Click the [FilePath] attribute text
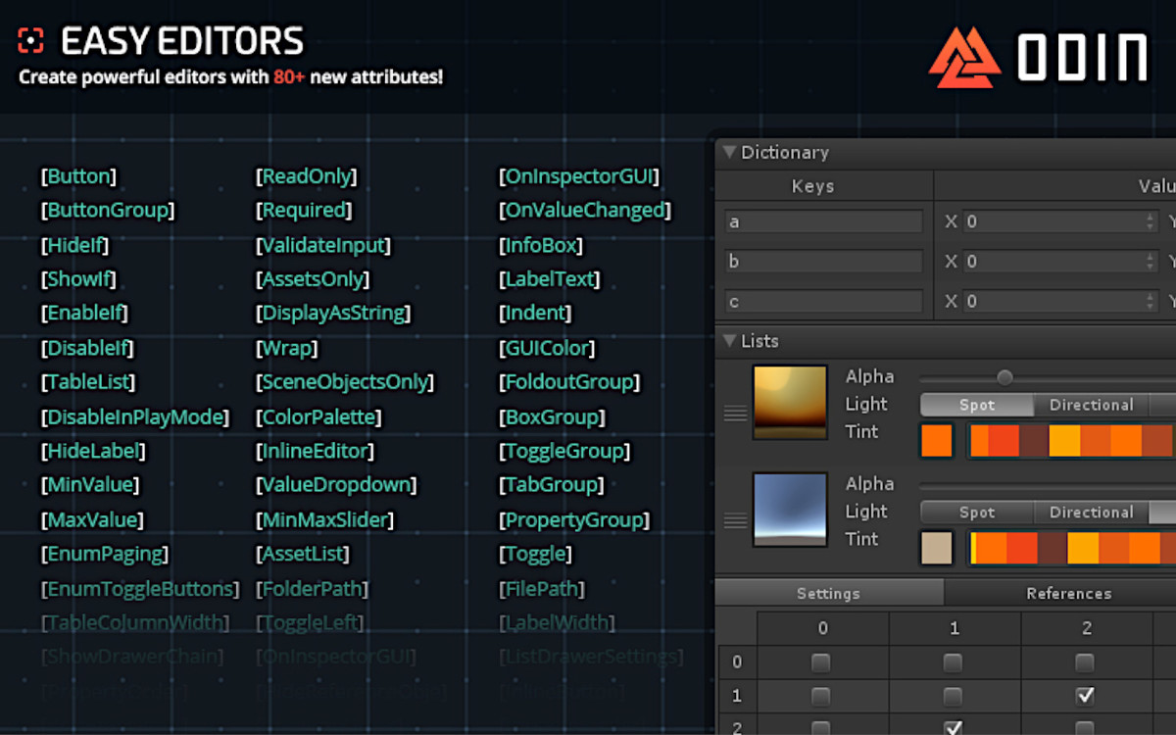The width and height of the screenshot is (1176, 735). tap(542, 589)
